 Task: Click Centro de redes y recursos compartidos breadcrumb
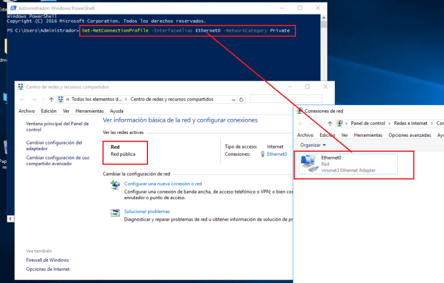(x=172, y=99)
